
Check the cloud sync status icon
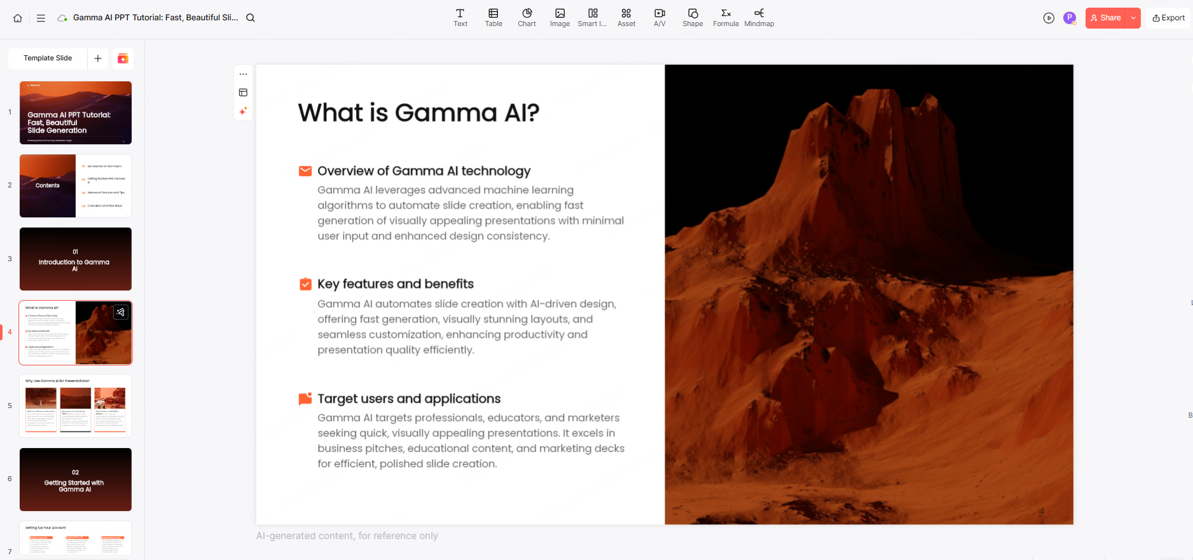62,18
